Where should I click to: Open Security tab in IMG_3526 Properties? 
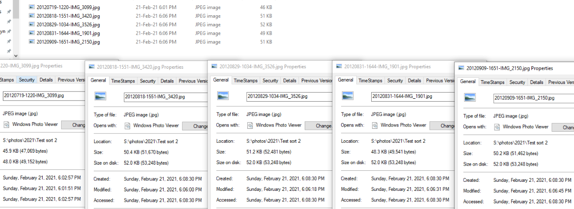(x=270, y=81)
